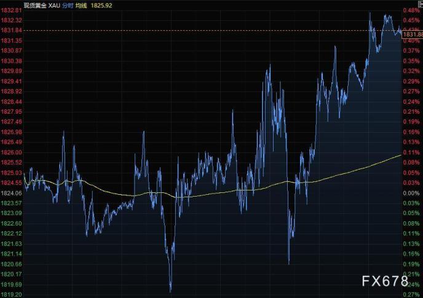This screenshot has height=298, width=423.
Task: Toggle the 均线 average line label
Action: (x=82, y=4)
